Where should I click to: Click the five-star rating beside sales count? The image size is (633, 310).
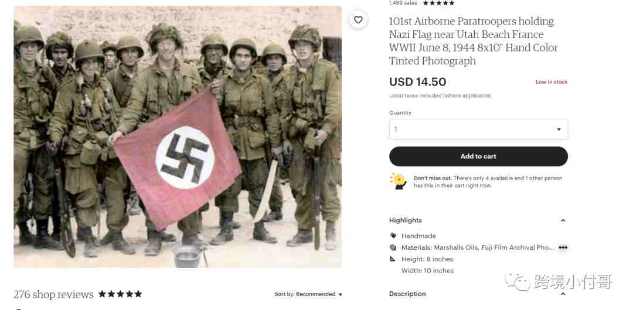point(438,3)
